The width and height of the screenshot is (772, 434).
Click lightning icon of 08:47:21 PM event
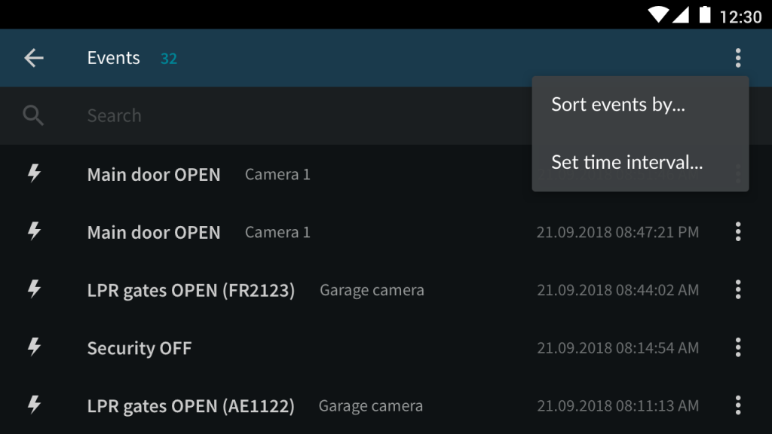coord(34,231)
